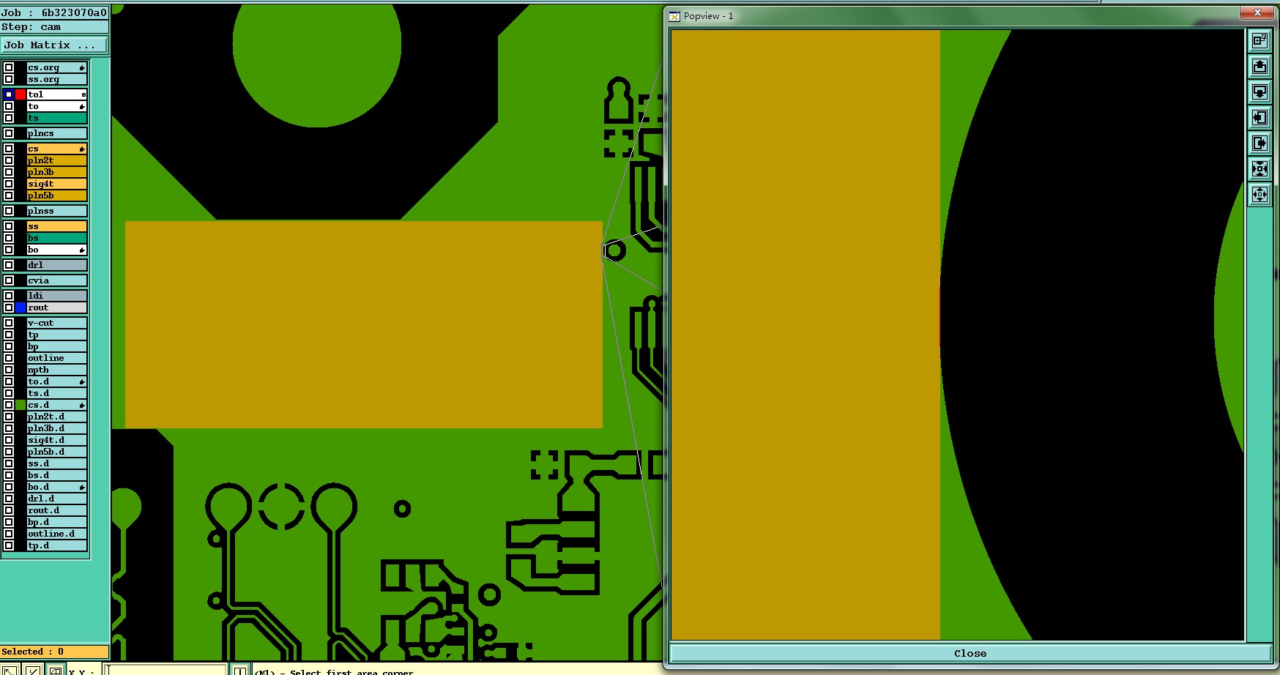Viewport: 1280px width, 675px height.
Task: Select the pln5b layer name
Action: (x=57, y=195)
